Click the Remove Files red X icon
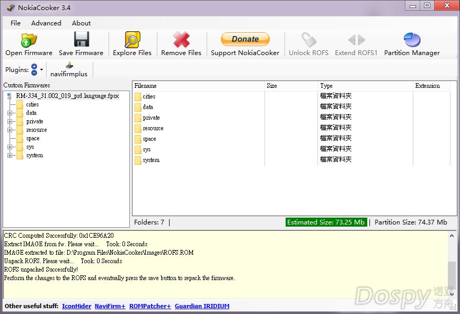 (181, 40)
